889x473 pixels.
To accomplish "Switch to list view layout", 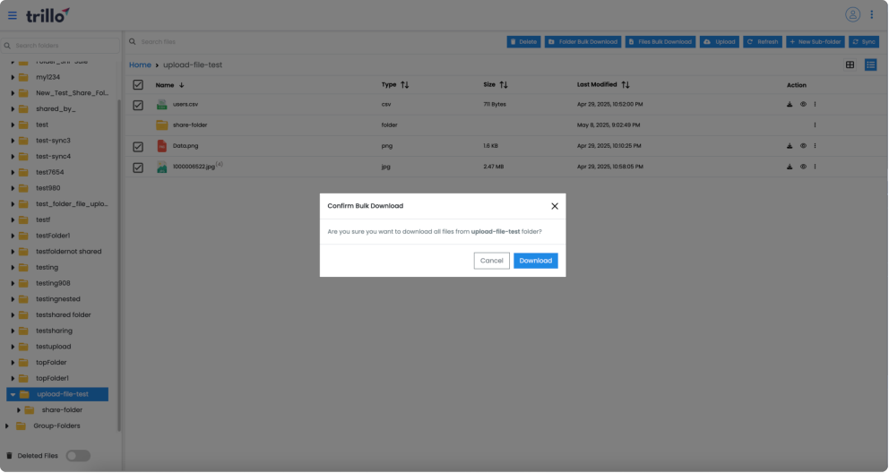I will [870, 65].
